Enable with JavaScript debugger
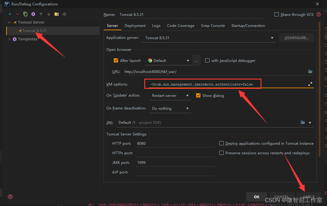Viewport: 327px width, 206px height. (207, 60)
